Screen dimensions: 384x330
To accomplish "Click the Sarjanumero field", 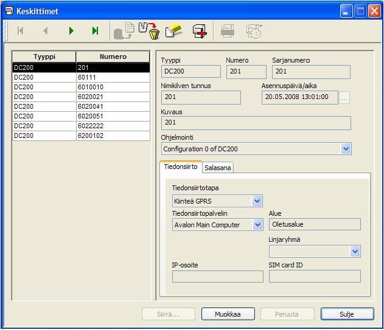I will [311, 72].
